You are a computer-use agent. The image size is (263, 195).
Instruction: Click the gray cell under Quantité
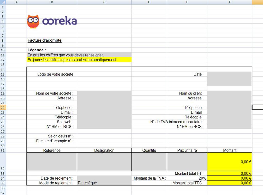pyautogui.click(x=149, y=162)
